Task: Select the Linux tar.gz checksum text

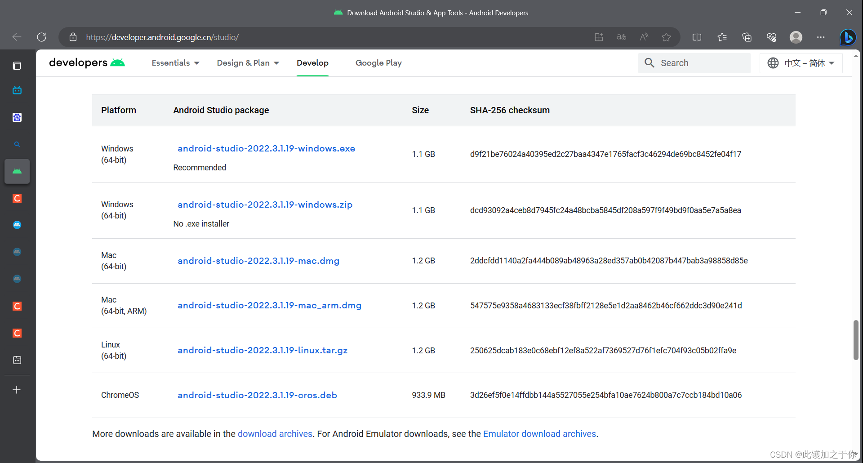Action: 603,351
